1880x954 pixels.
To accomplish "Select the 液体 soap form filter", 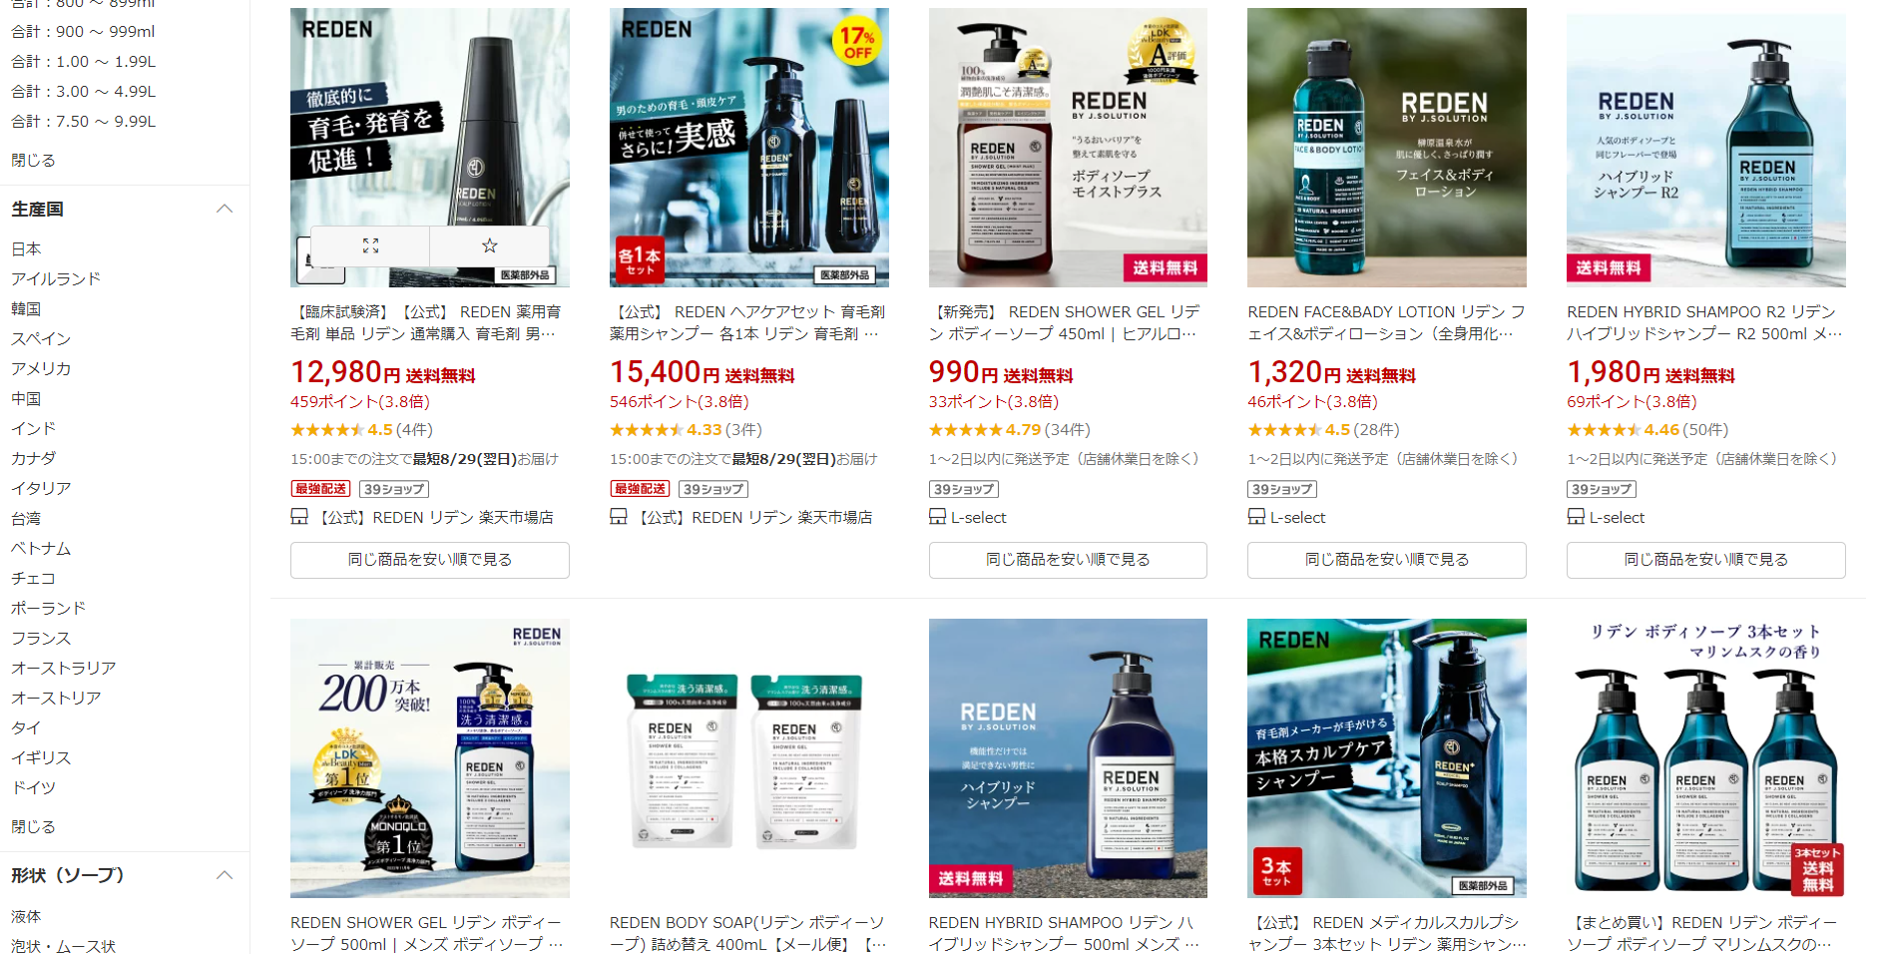I will [x=26, y=916].
